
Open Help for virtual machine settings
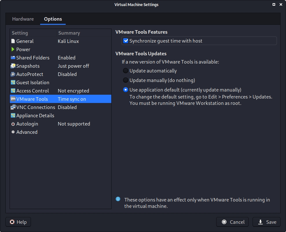[18, 222]
